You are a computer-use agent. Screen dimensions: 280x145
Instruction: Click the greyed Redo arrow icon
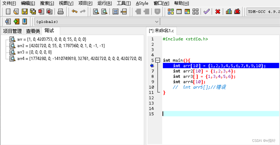(x=83, y=11)
